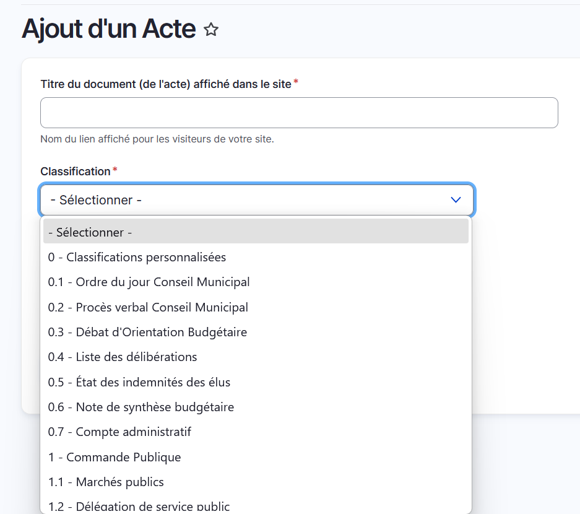Choose '0.3 - Débat d'Orientation Budgétaire'
580x514 pixels.
coord(148,332)
